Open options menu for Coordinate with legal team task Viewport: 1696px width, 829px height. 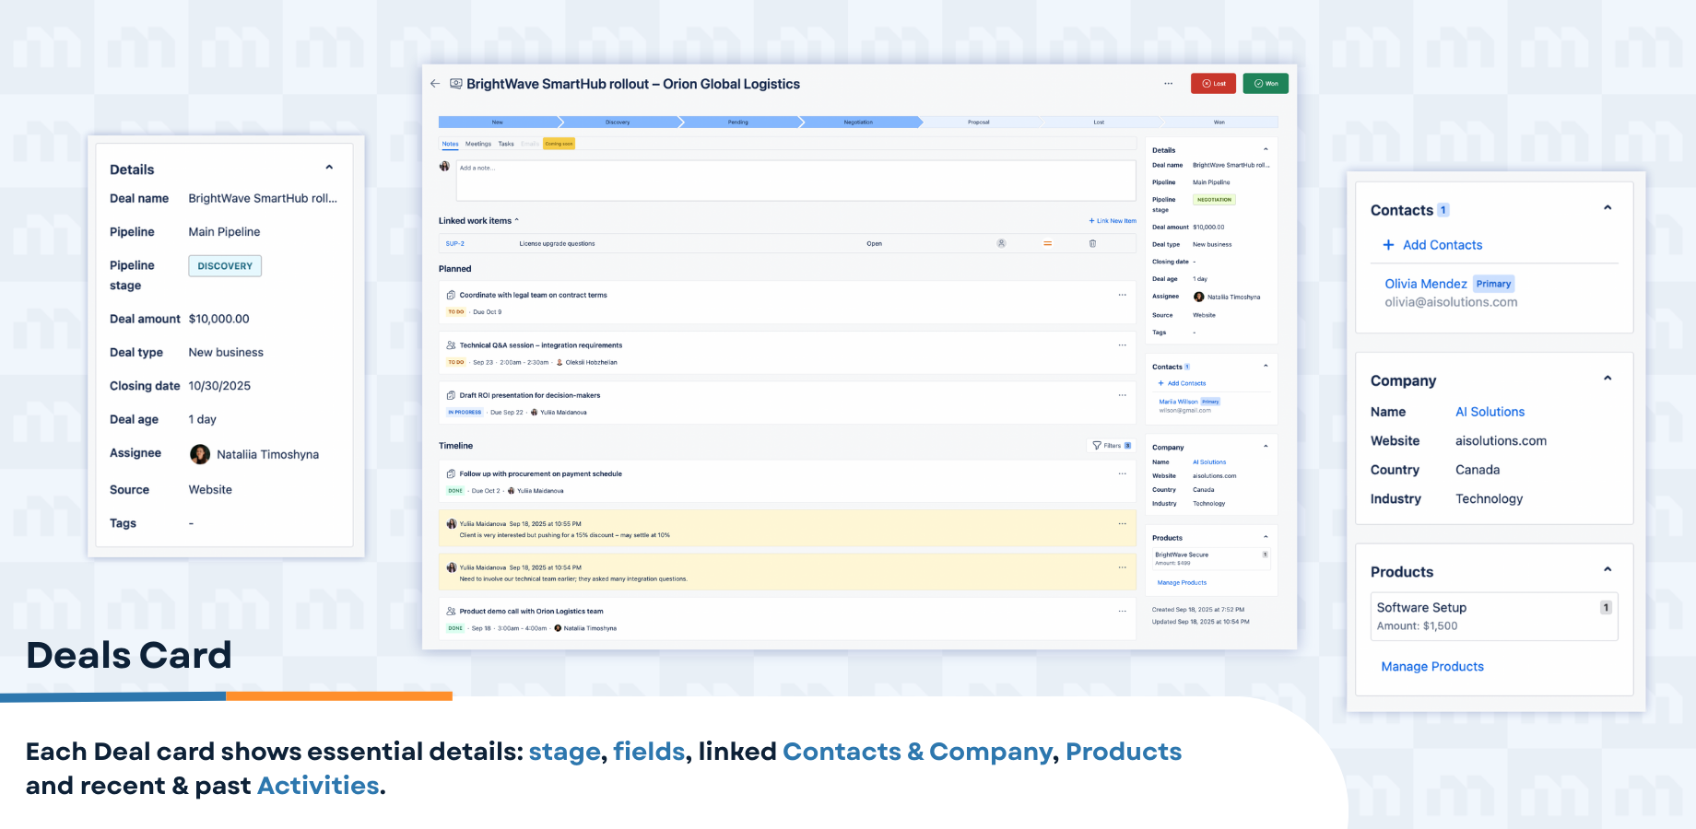pos(1122,295)
